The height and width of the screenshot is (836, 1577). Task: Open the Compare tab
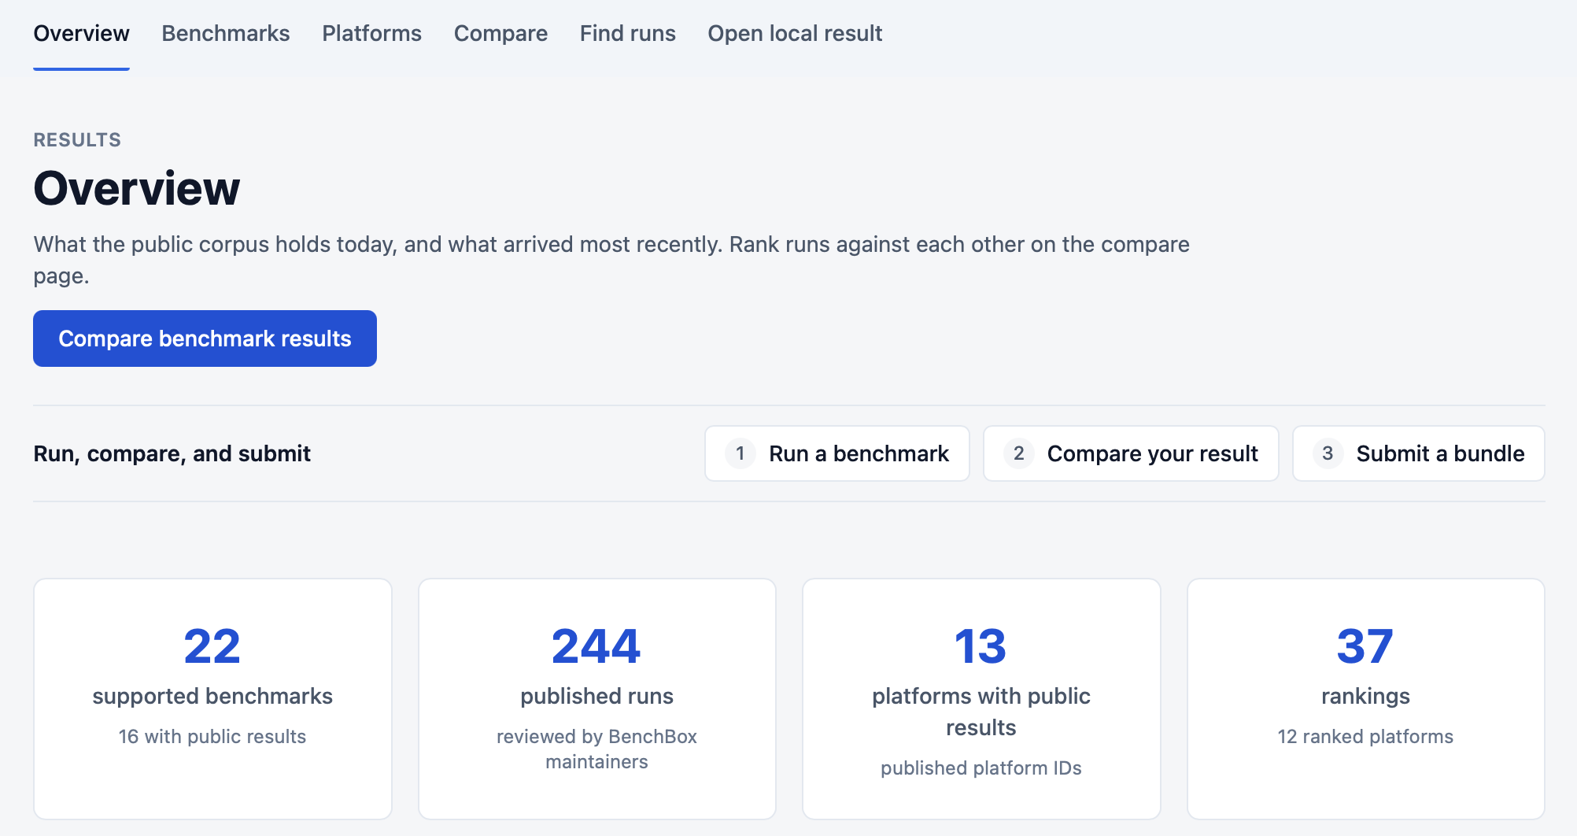(x=500, y=33)
